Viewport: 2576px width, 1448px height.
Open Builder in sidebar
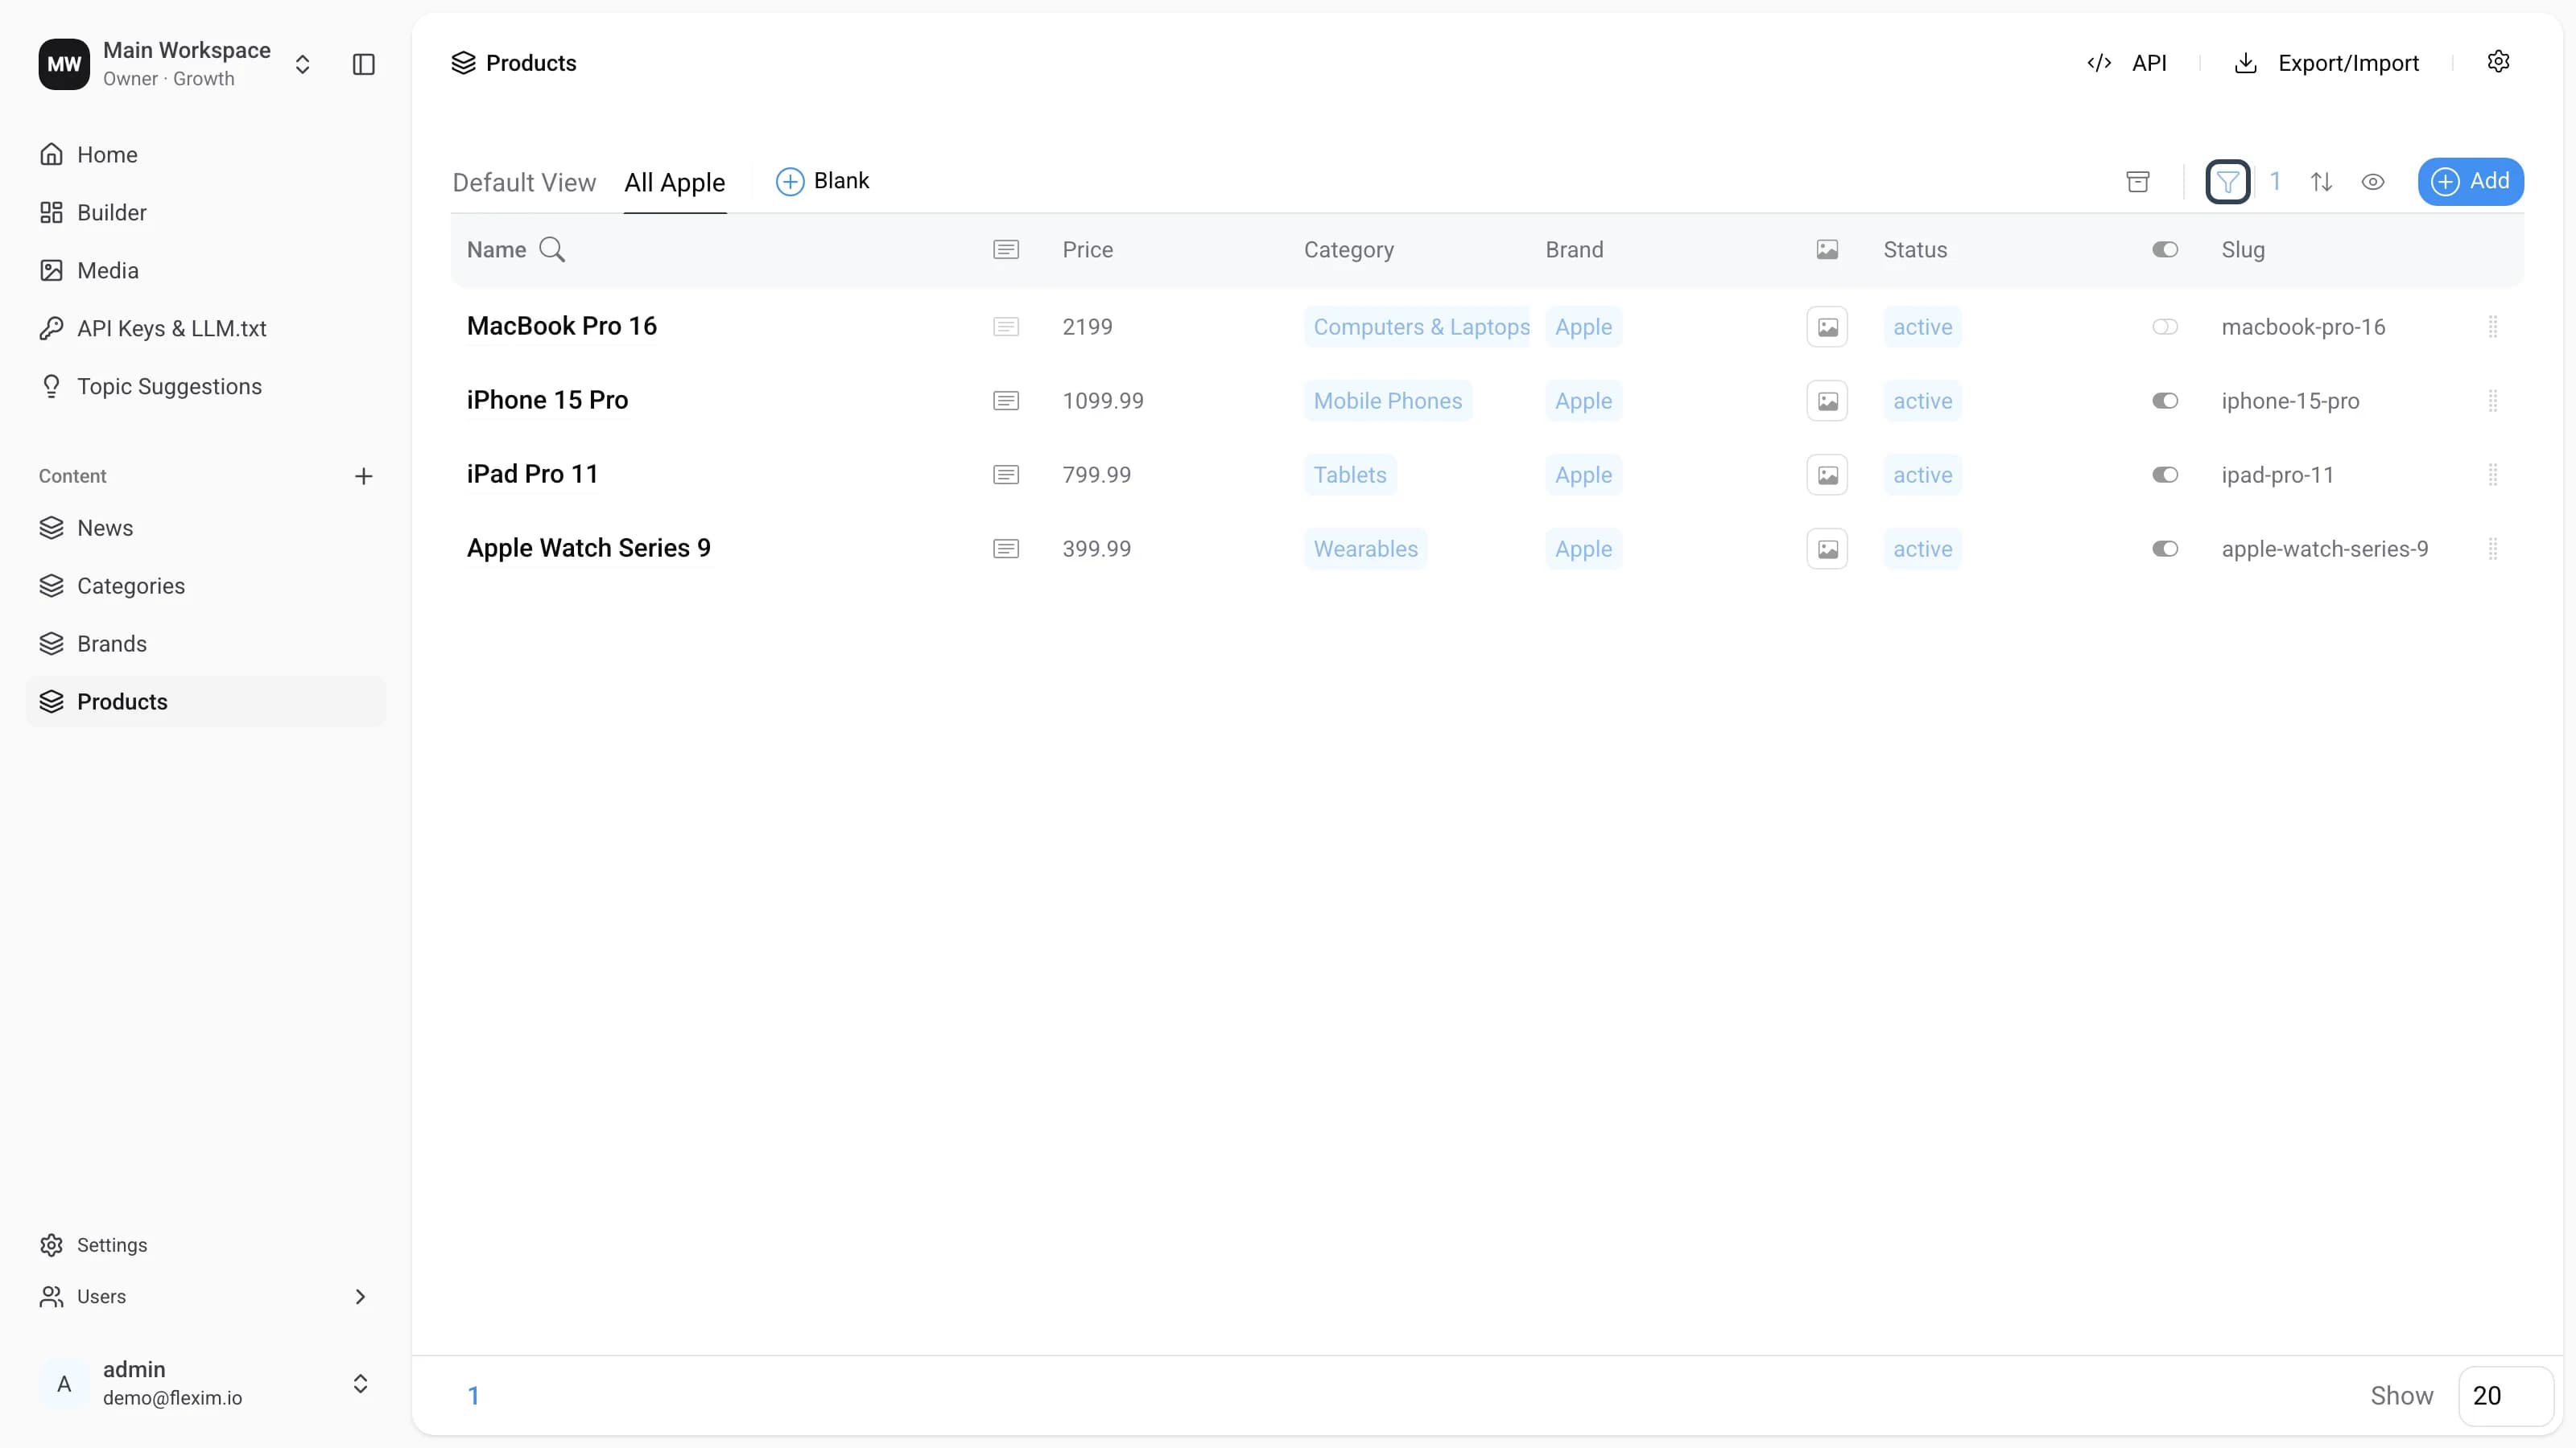click(111, 213)
